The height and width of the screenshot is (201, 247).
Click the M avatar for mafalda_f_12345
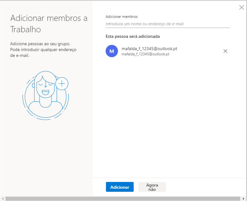[112, 51]
